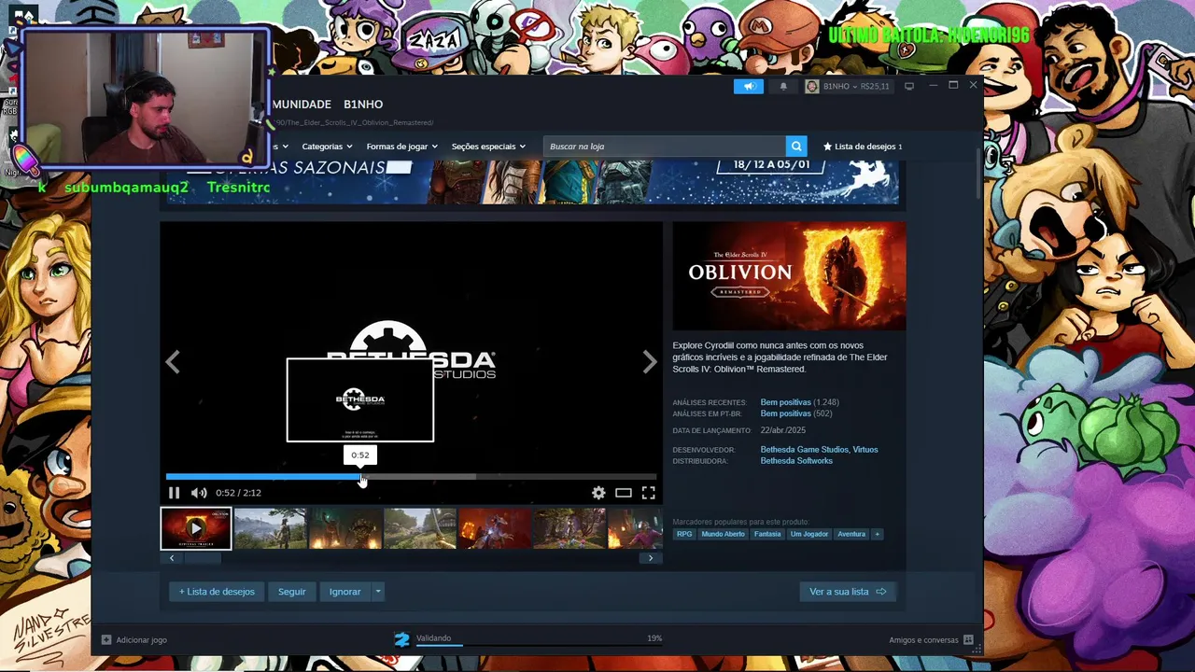The height and width of the screenshot is (672, 1195).
Task: Mute the trailer volume speaker icon
Action: click(199, 493)
